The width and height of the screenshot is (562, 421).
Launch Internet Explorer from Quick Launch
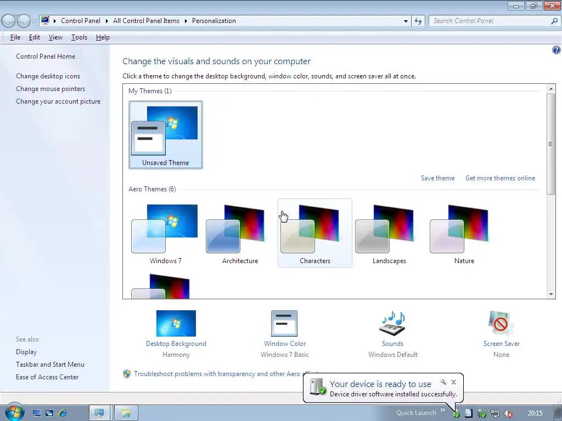pyautogui.click(x=63, y=413)
